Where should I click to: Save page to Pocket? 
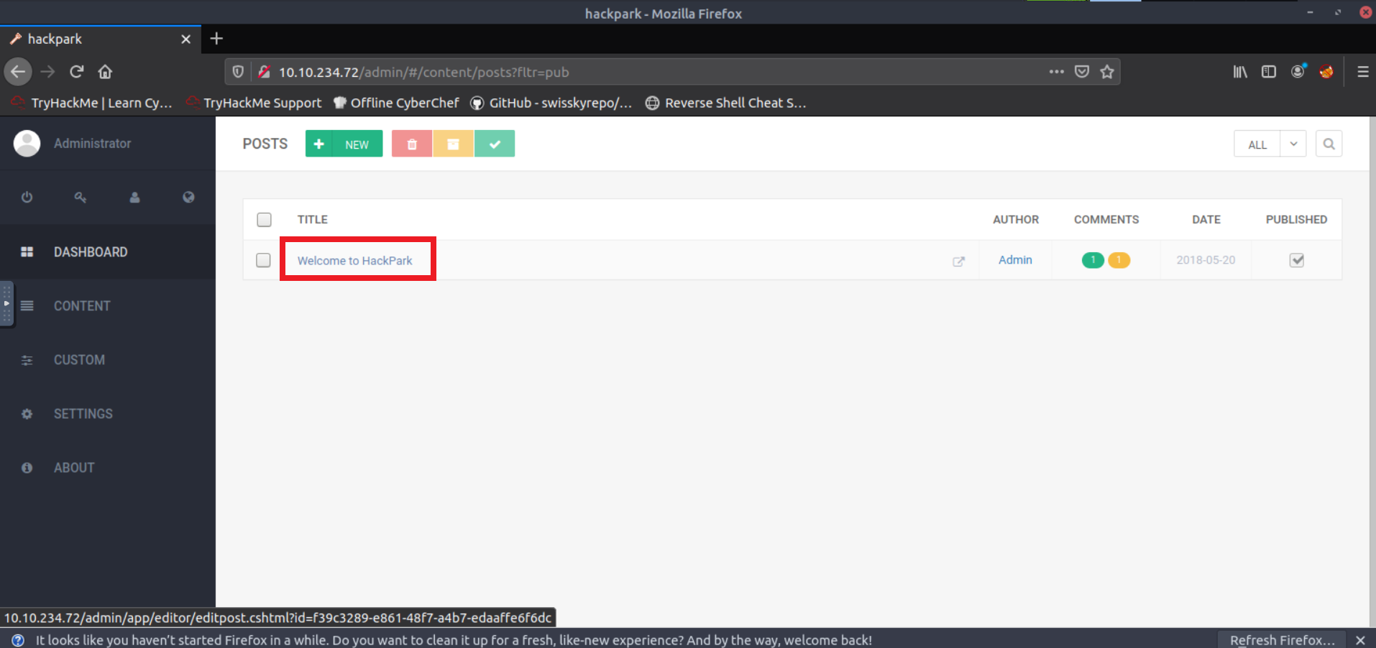[1081, 72]
